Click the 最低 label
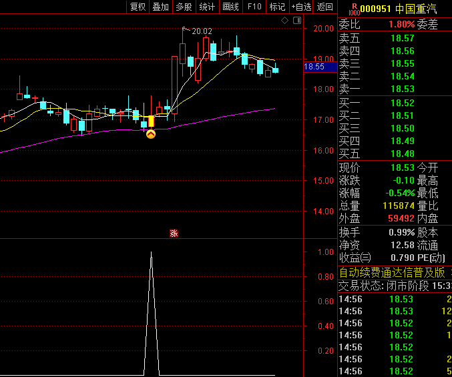 [x=427, y=193]
